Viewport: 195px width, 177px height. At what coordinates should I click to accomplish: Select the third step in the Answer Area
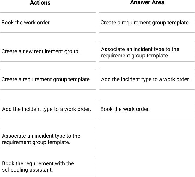[x=147, y=79]
